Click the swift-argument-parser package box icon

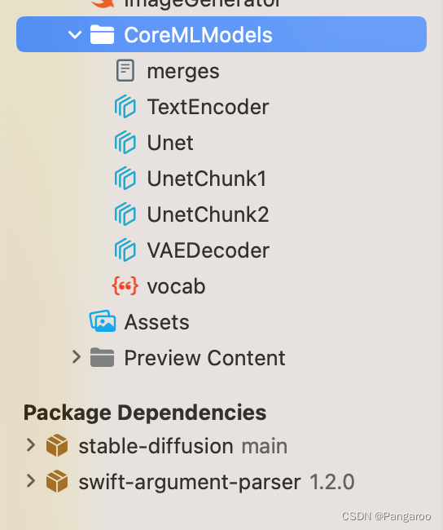57,481
